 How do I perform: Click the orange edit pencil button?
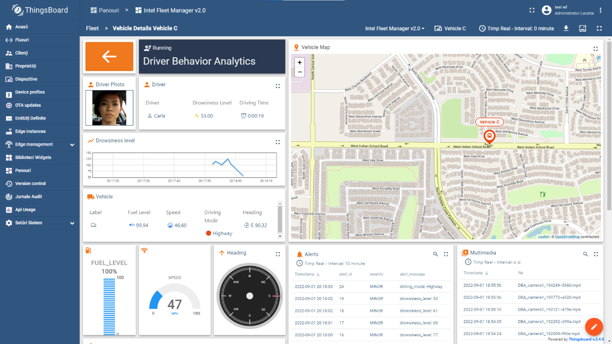click(594, 327)
